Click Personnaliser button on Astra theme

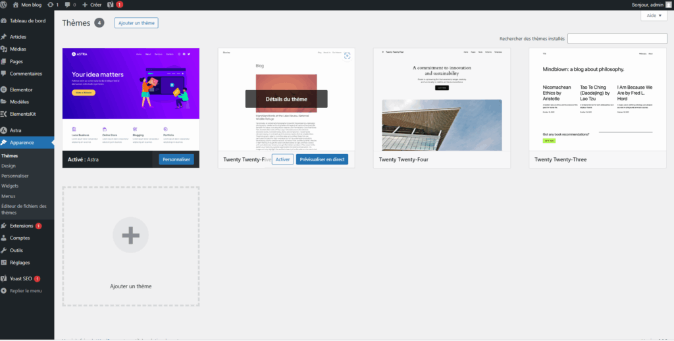[x=176, y=159]
